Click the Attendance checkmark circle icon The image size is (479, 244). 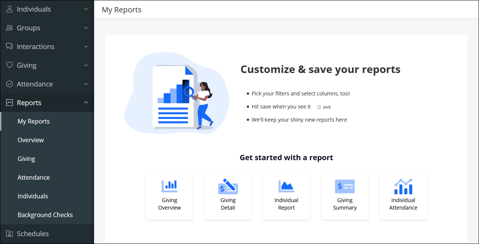(x=10, y=84)
